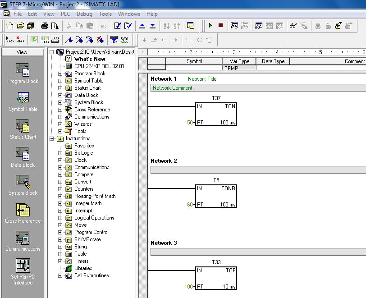The height and width of the screenshot is (298, 366).
Task: Open Set PG/PC Interface in the View bar
Action: tap(23, 272)
